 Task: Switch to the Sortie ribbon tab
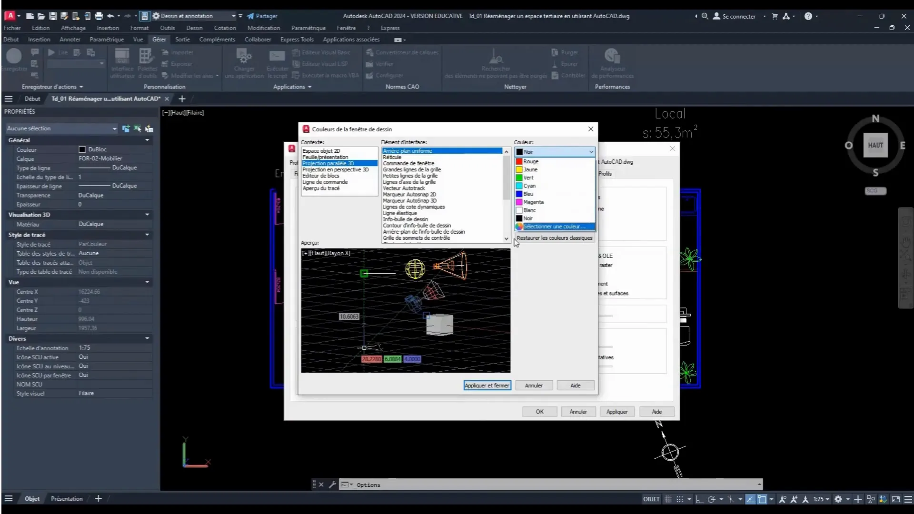[182, 40]
